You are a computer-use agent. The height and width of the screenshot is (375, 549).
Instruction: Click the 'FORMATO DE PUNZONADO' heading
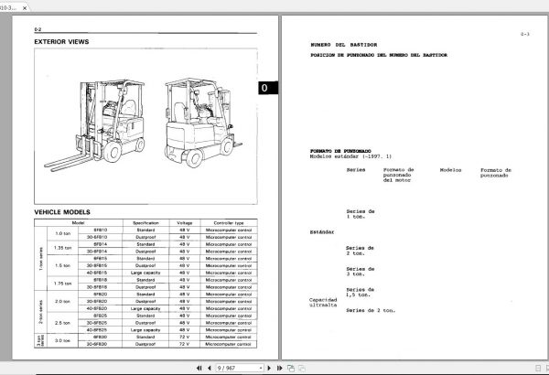[340, 151]
